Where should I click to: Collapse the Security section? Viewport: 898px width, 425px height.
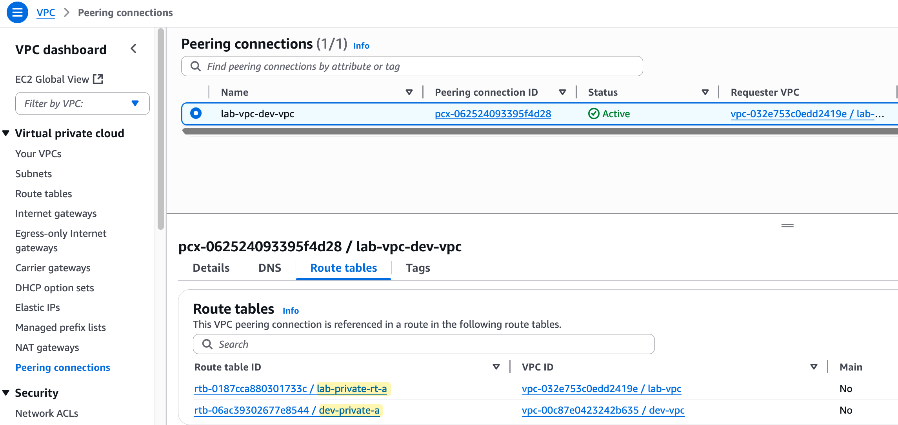click(6, 393)
